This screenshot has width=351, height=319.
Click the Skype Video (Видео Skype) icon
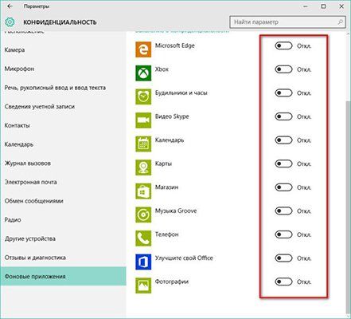coord(143,120)
